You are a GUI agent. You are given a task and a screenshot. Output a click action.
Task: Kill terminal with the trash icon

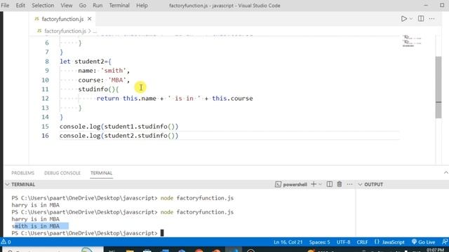pos(340,185)
